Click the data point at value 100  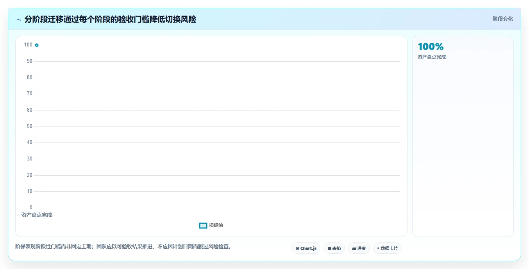click(x=37, y=45)
